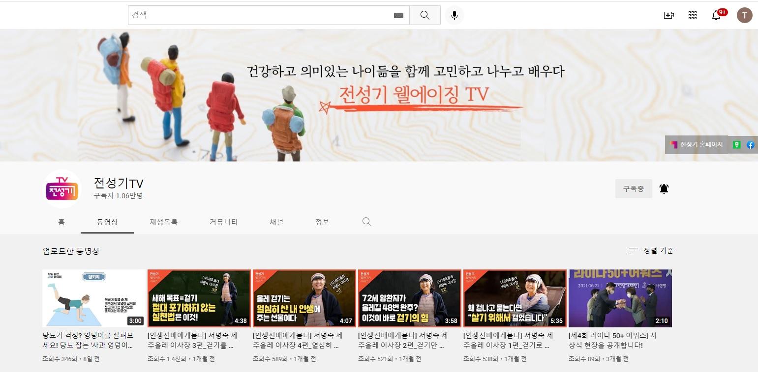Viewport: 758px width, 372px height.
Task: Switch to the 홈 tab
Action: (x=61, y=222)
